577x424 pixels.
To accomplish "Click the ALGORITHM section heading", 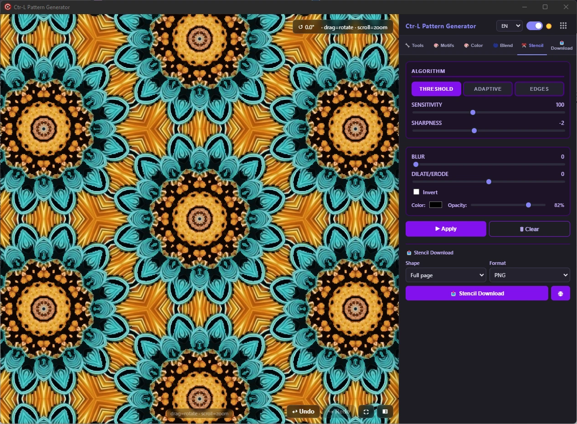I will [428, 71].
